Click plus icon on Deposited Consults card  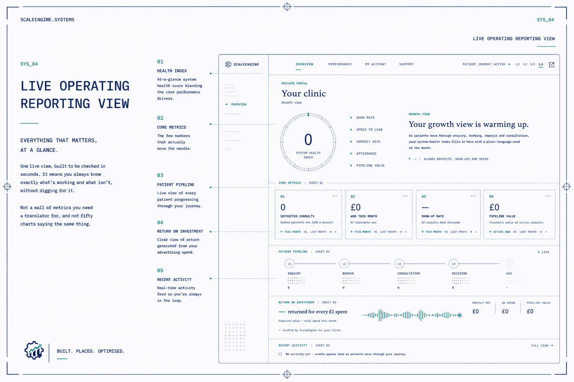(336, 232)
